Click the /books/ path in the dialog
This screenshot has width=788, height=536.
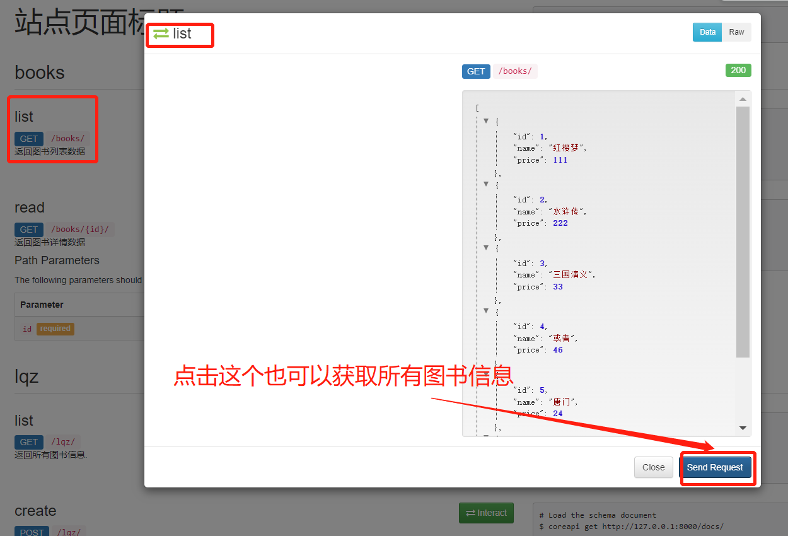coord(515,71)
